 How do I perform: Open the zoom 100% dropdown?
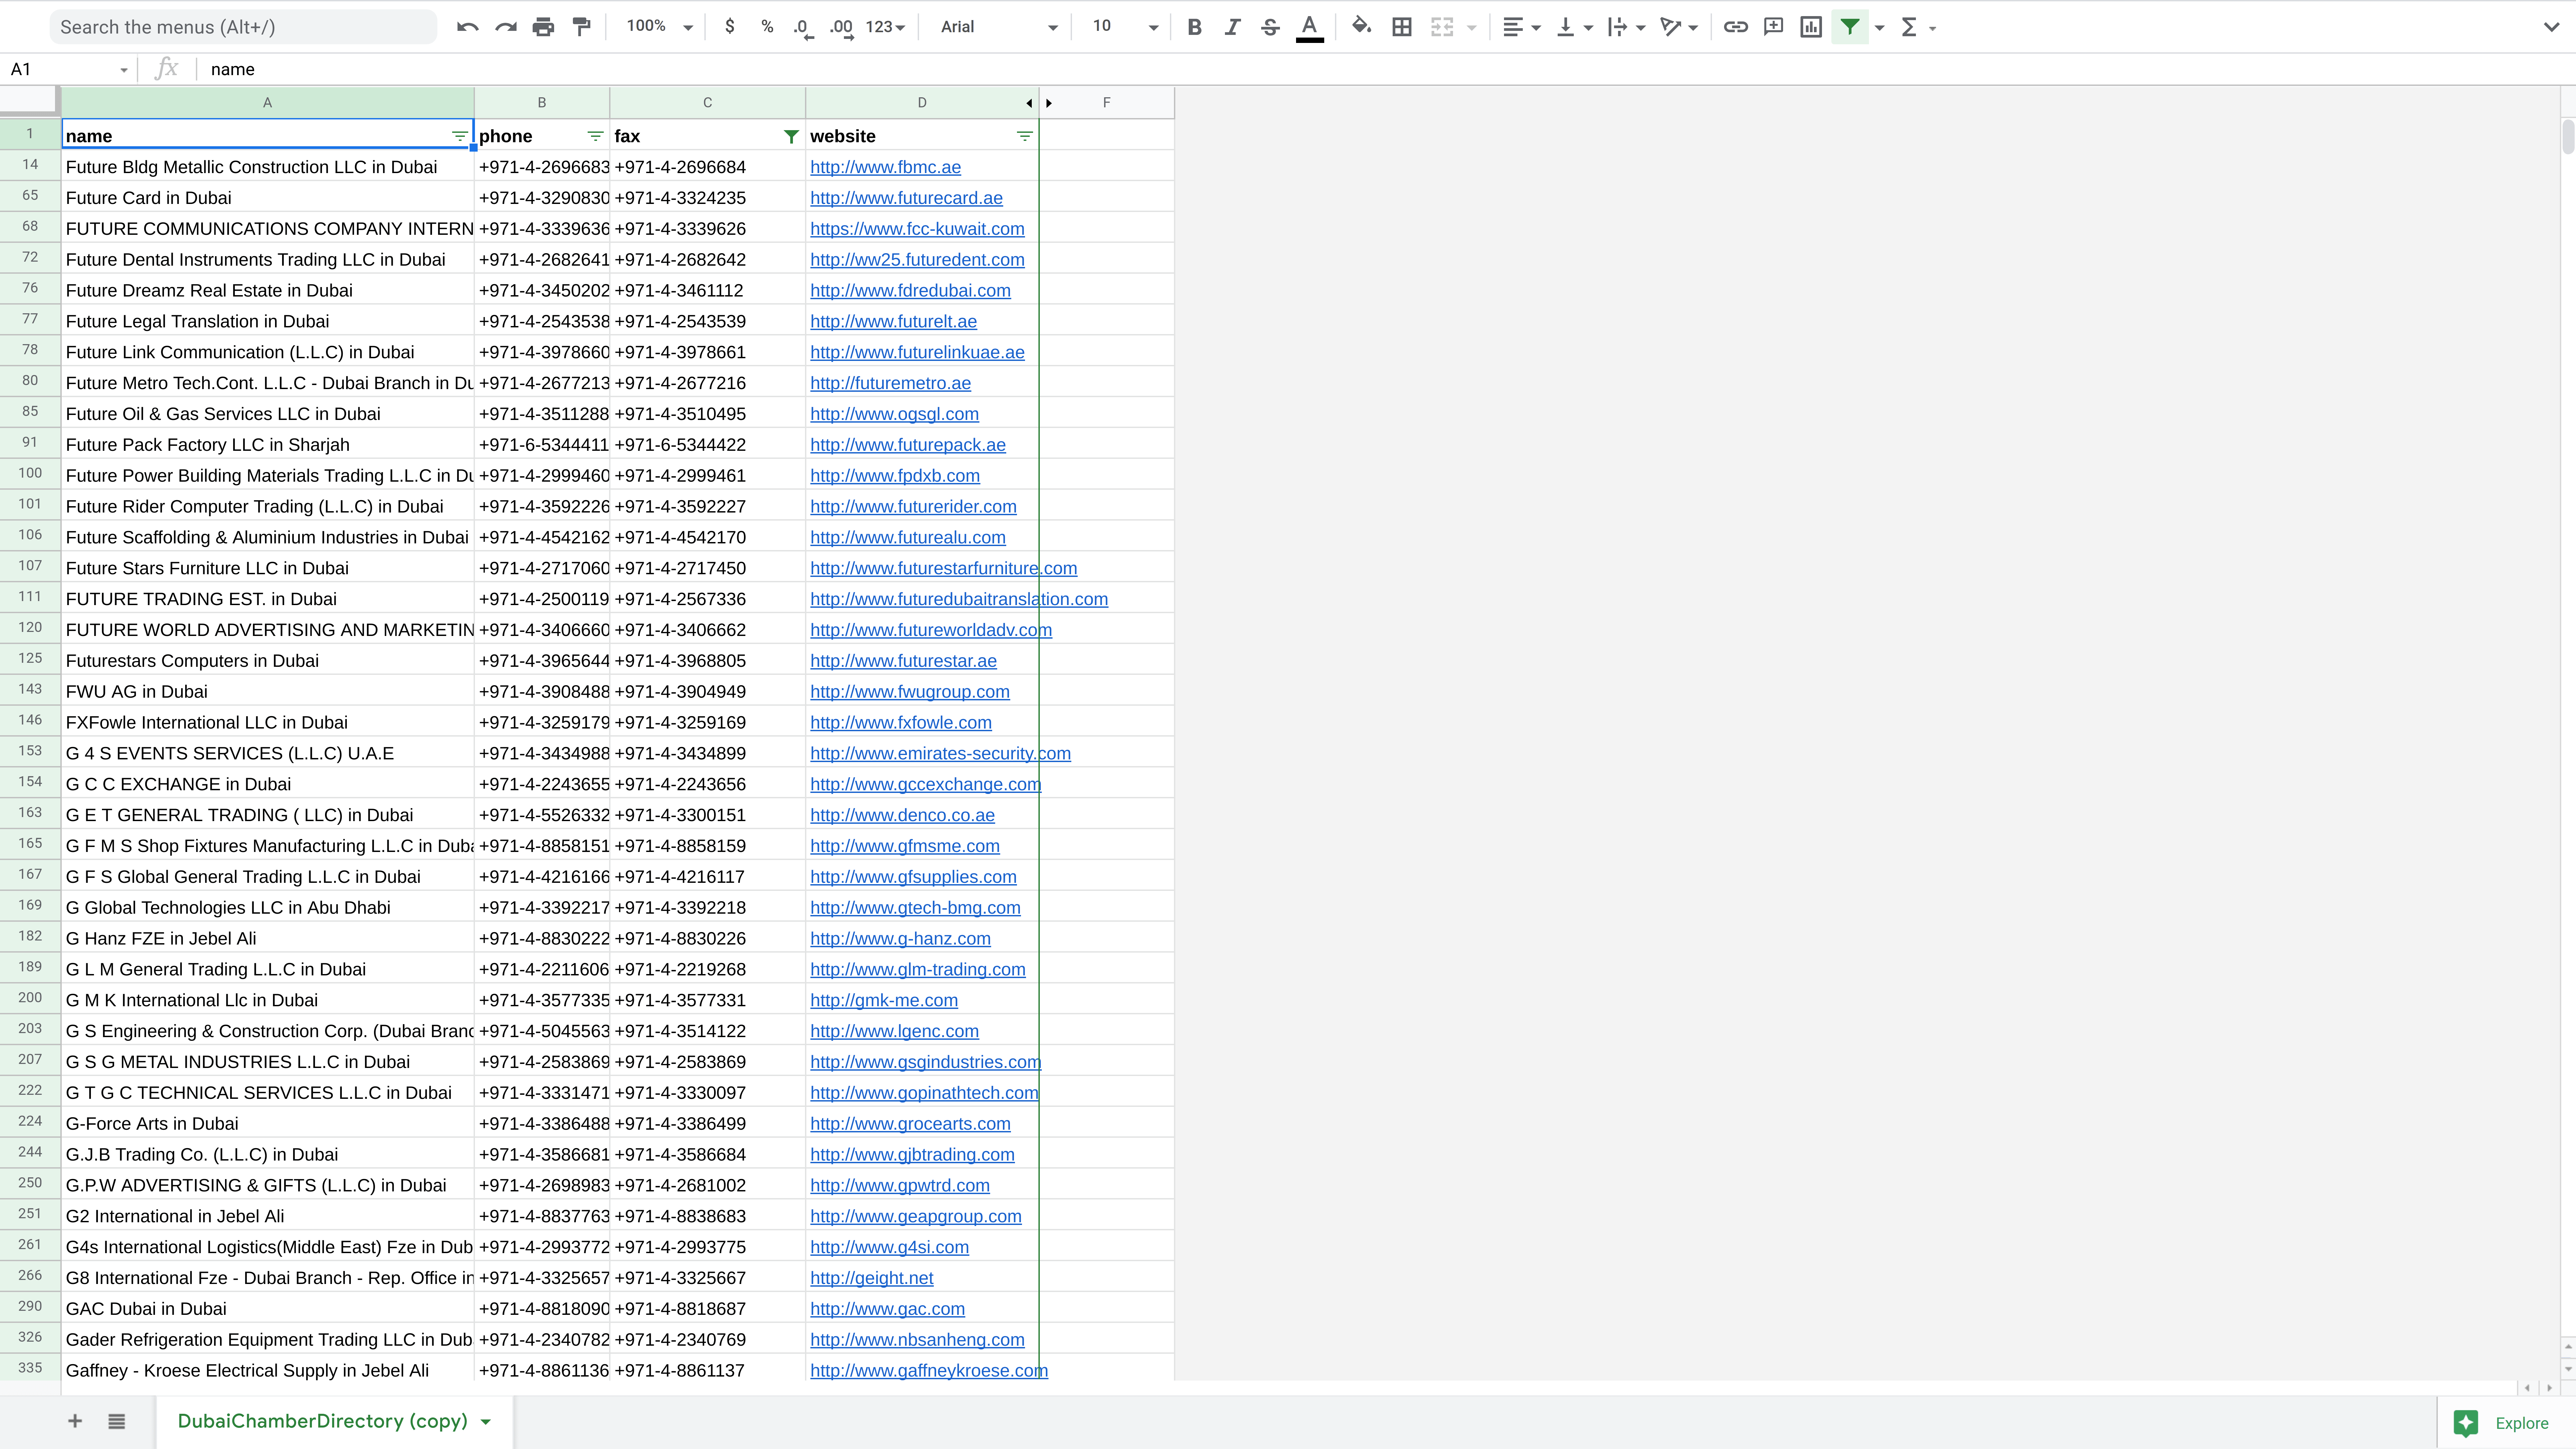pyautogui.click(x=659, y=27)
